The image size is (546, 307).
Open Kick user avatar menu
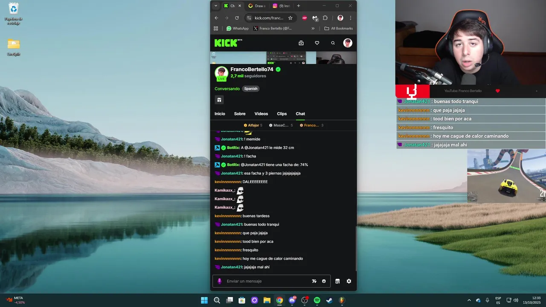pos(348,43)
